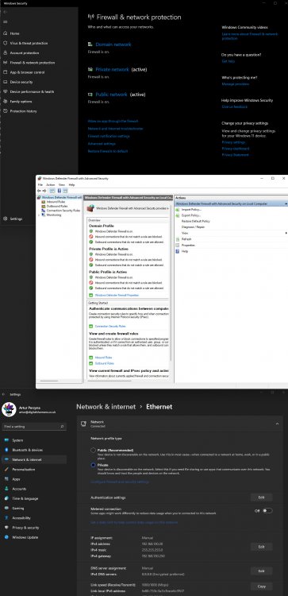Click the Help icon in Defender Firewall toolbar

pyautogui.click(x=60, y=191)
